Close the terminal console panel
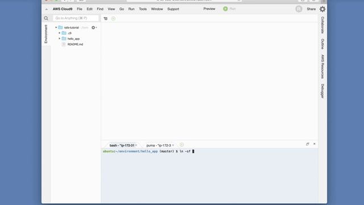Screen dimensions: 364x205 click(x=315, y=144)
